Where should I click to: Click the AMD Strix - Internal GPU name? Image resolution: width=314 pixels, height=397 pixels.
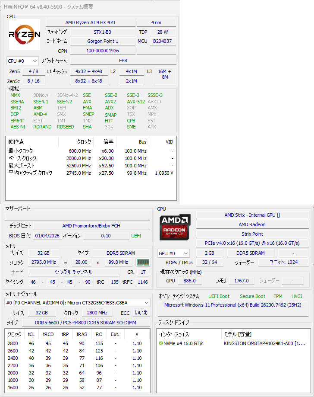coord(252,215)
